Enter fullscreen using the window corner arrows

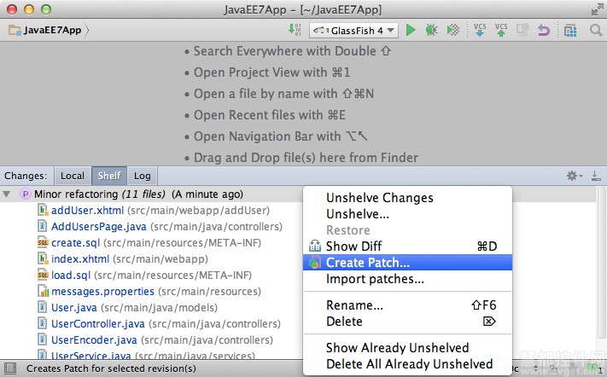[x=597, y=9]
